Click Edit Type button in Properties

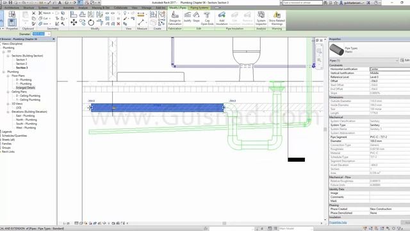(405, 60)
